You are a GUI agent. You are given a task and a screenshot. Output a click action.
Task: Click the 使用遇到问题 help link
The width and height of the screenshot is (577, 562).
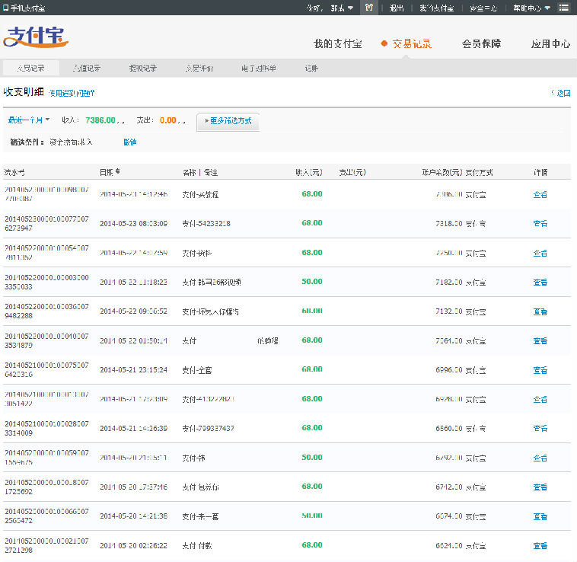coord(72,93)
